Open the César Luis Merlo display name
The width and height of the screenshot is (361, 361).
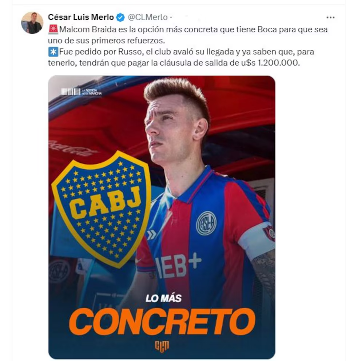(x=81, y=17)
